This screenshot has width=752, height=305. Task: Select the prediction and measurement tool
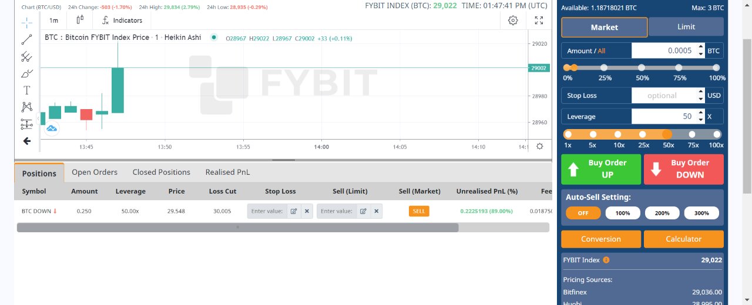click(27, 124)
